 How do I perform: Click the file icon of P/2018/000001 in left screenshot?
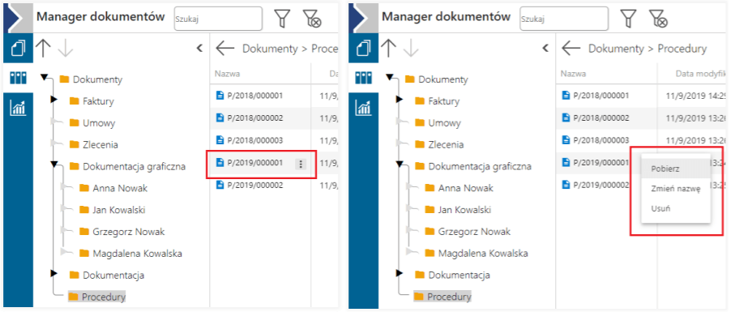220,96
